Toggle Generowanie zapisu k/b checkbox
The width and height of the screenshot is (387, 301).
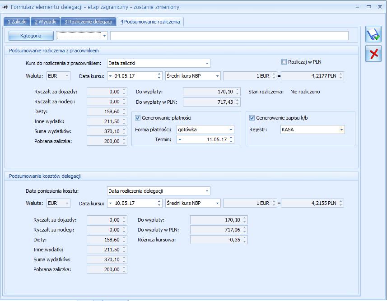click(x=252, y=118)
